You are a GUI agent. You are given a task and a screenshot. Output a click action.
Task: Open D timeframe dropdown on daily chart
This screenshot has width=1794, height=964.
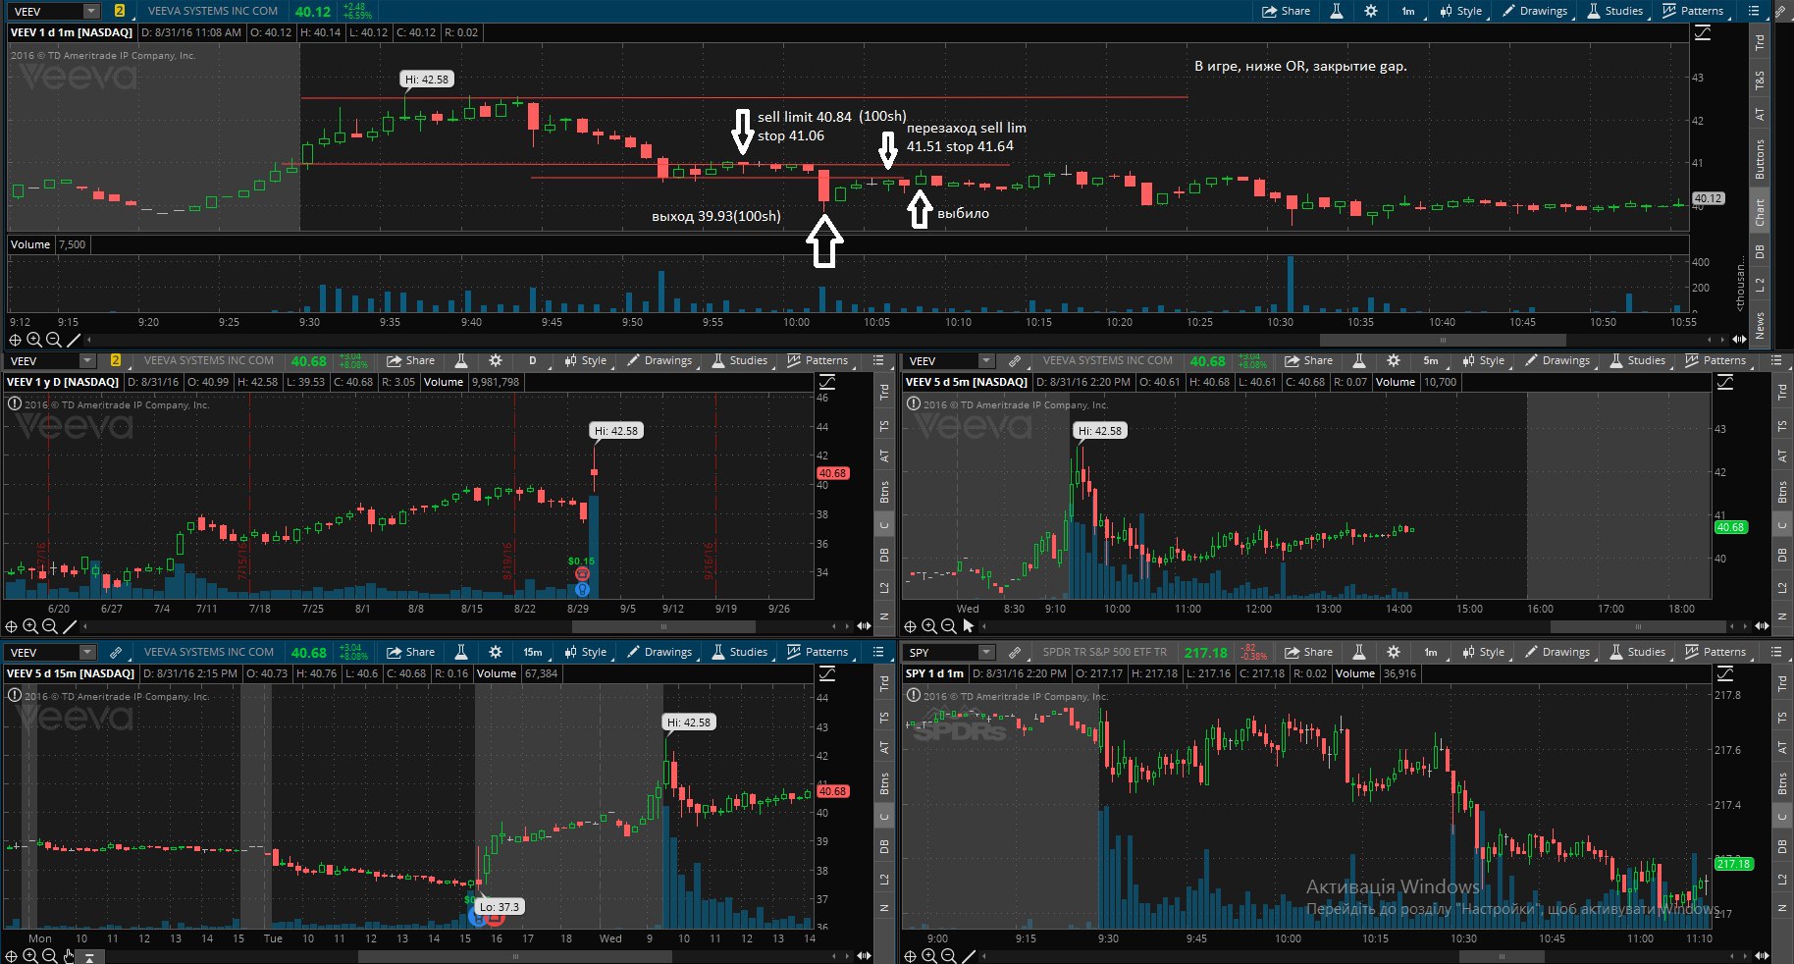click(x=533, y=360)
